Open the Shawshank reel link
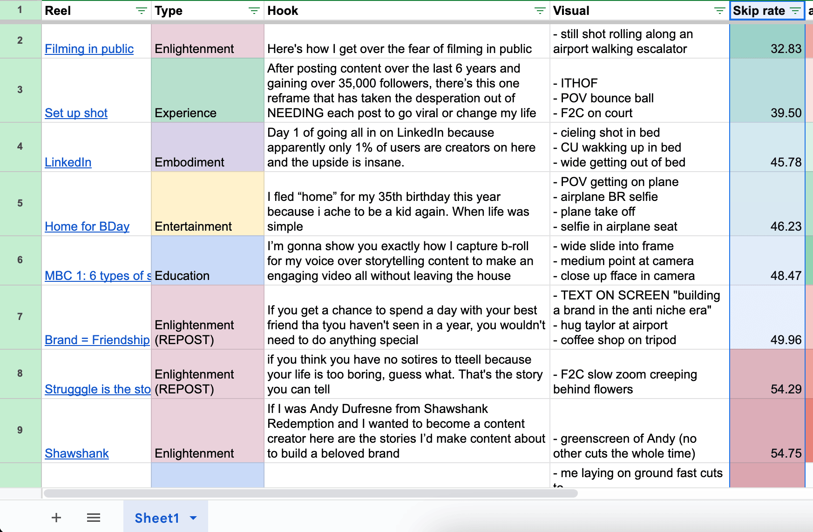813x532 pixels. 77,453
